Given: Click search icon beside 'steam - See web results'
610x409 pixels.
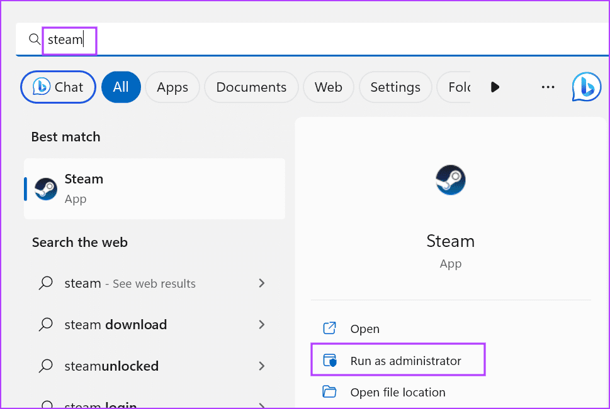Looking at the screenshot, I should click(x=46, y=283).
